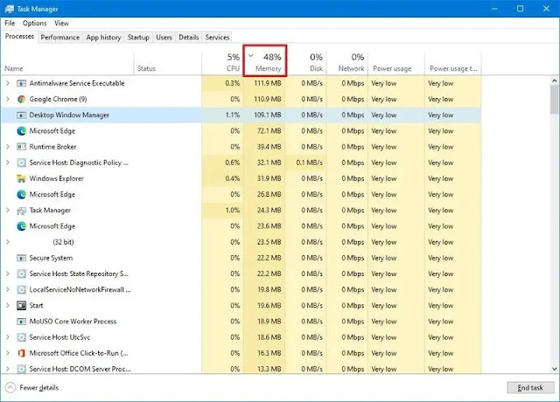Sort processes by Memory column
Image resolution: width=560 pixels, height=402 pixels.
pyautogui.click(x=264, y=60)
